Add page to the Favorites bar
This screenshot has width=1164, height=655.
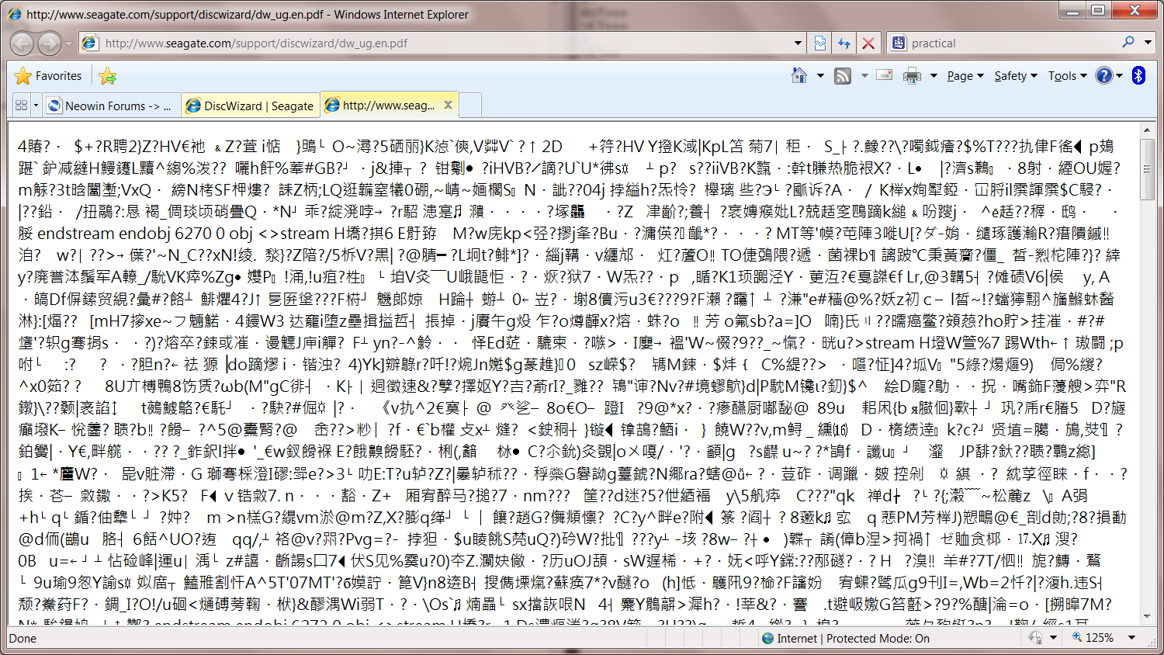(108, 76)
